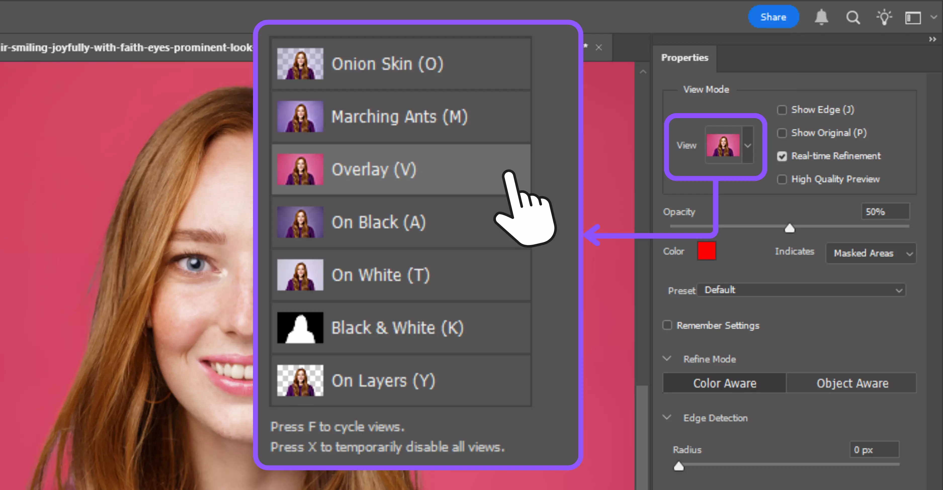Enable the Show Edge (J) checkbox
Viewport: 943px width, 490px height.
point(782,110)
